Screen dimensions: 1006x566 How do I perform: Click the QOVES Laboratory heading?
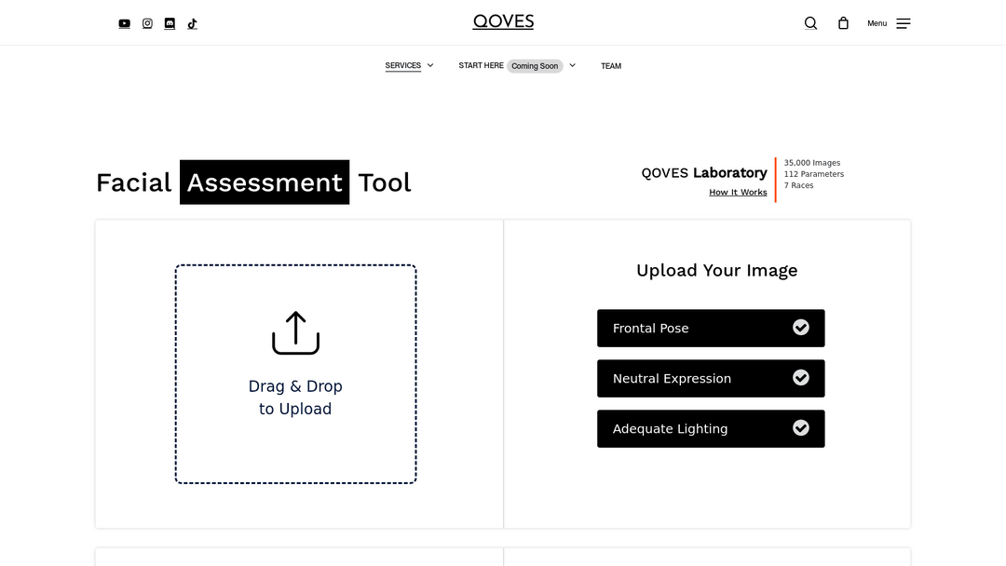click(x=704, y=173)
